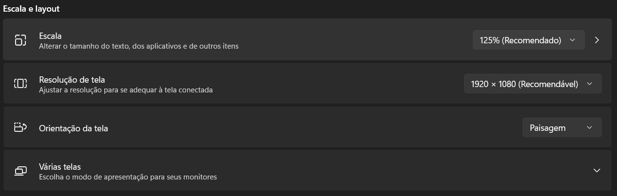Click the Resolução de tela icon
The image size is (617, 196).
(20, 84)
